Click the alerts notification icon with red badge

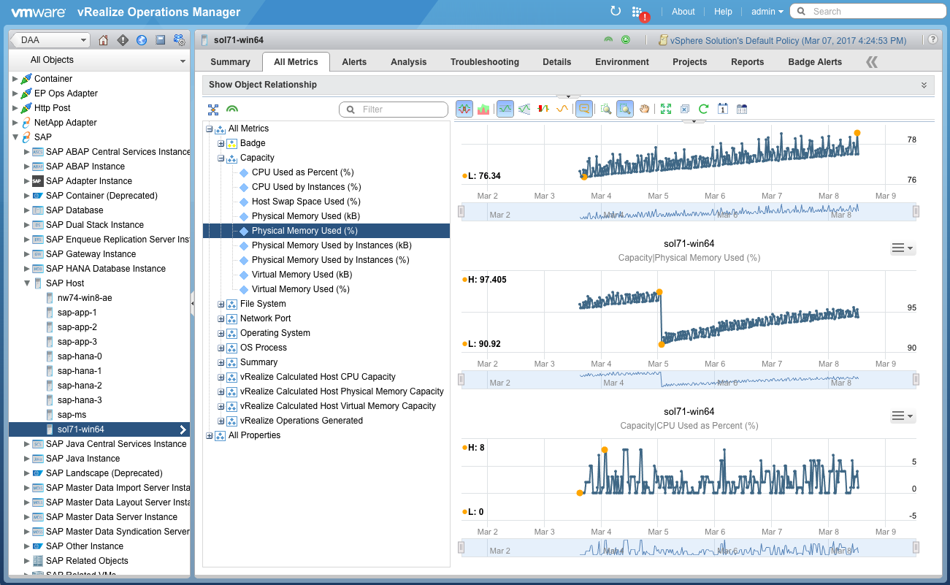[638, 12]
